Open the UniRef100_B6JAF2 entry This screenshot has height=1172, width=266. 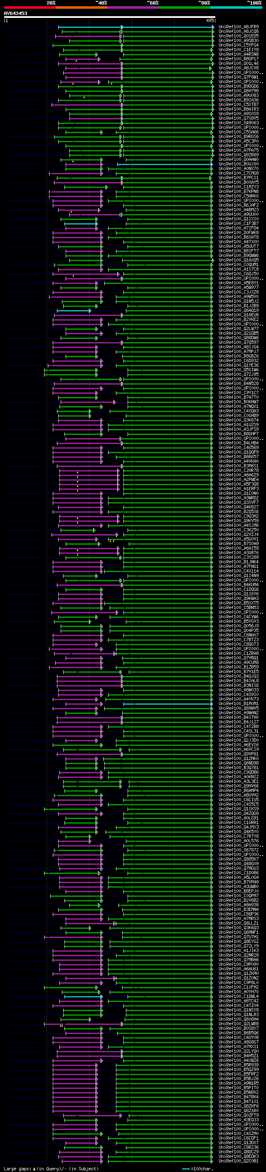(x=239, y=205)
